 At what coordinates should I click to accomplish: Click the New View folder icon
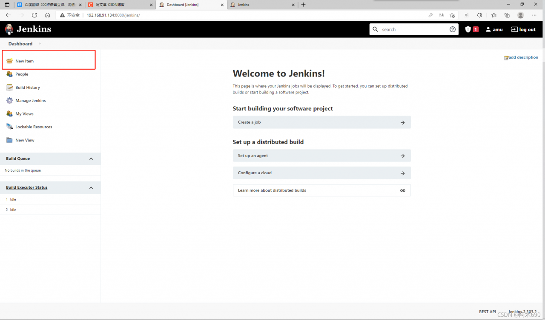9,140
